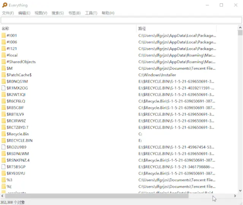Maximize the Everything window
The width and height of the screenshot is (243, 205).
pos(221,5)
